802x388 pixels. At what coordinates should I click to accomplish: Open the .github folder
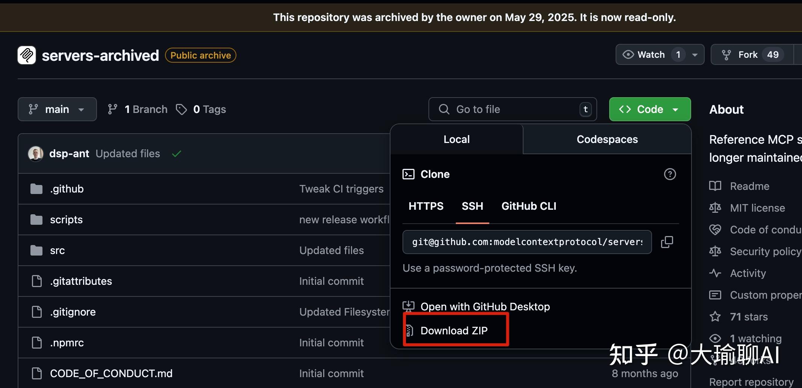tap(67, 189)
